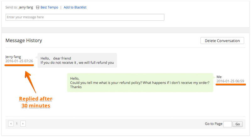The image size is (251, 137).
Task: Click Jerry's reply about full refund
Action: coord(77,60)
